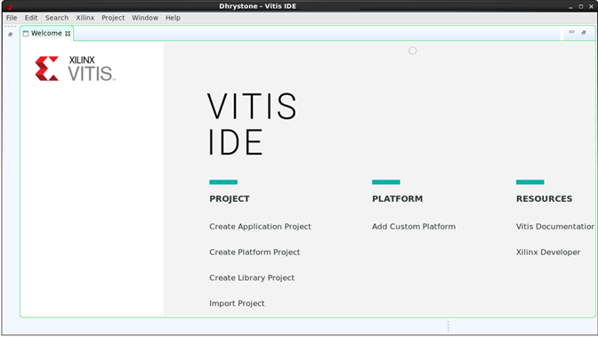This screenshot has width=598, height=337.
Task: Click the Xilinx Vitis logo
Action: pyautogui.click(x=75, y=68)
